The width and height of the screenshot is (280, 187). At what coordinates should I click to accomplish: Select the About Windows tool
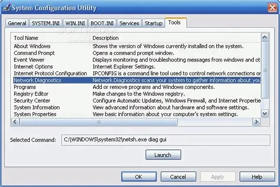pos(32,46)
